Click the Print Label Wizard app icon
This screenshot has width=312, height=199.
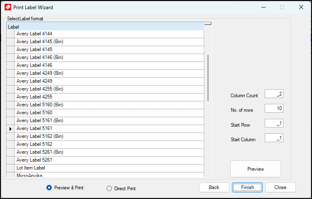point(8,7)
